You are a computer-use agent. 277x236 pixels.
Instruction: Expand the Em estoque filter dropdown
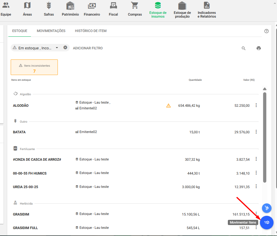tap(57, 48)
